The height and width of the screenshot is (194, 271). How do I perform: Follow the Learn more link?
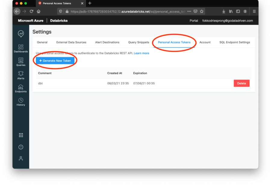point(142,53)
